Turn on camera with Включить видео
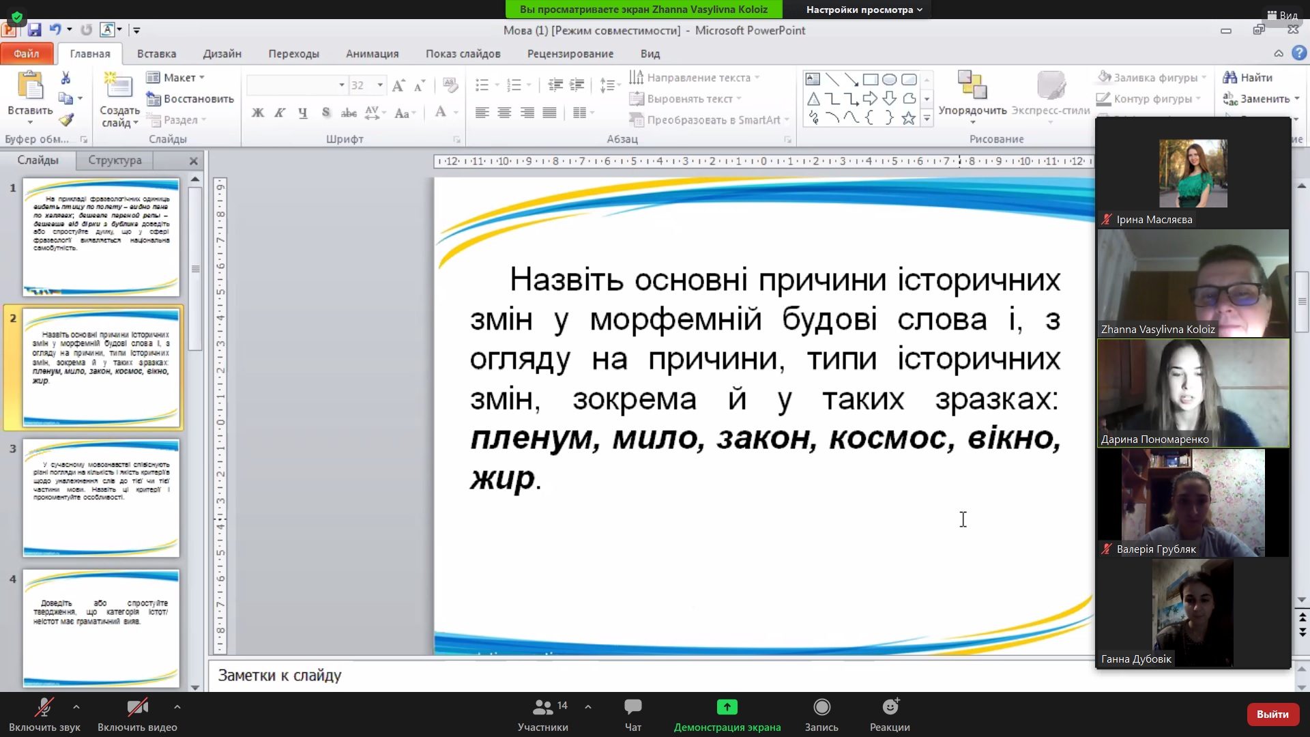Image resolution: width=1310 pixels, height=737 pixels. (x=137, y=707)
